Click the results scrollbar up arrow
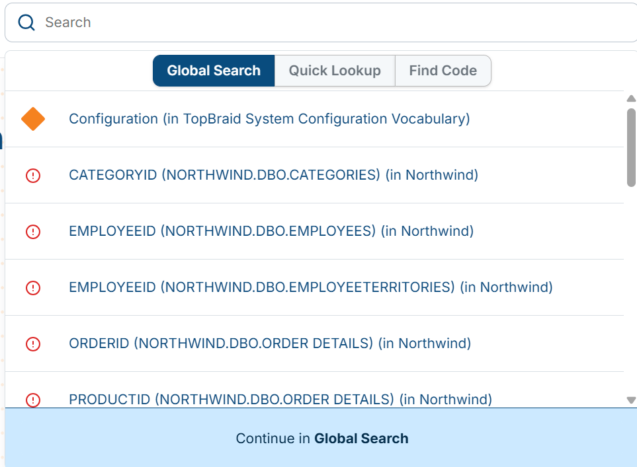 pyautogui.click(x=631, y=98)
